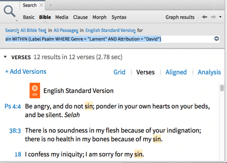
Task: Change English Standard Version selection
Action: point(110,30)
